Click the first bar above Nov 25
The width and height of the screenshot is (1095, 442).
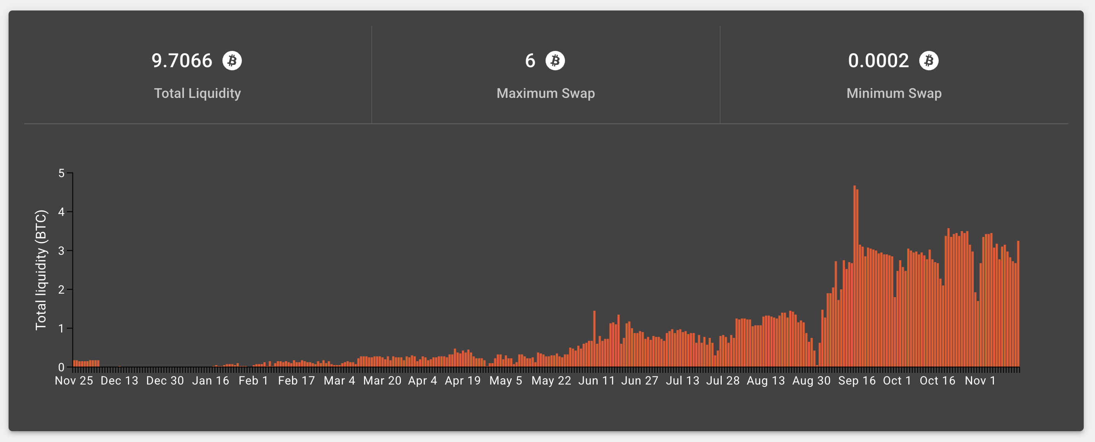point(74,364)
